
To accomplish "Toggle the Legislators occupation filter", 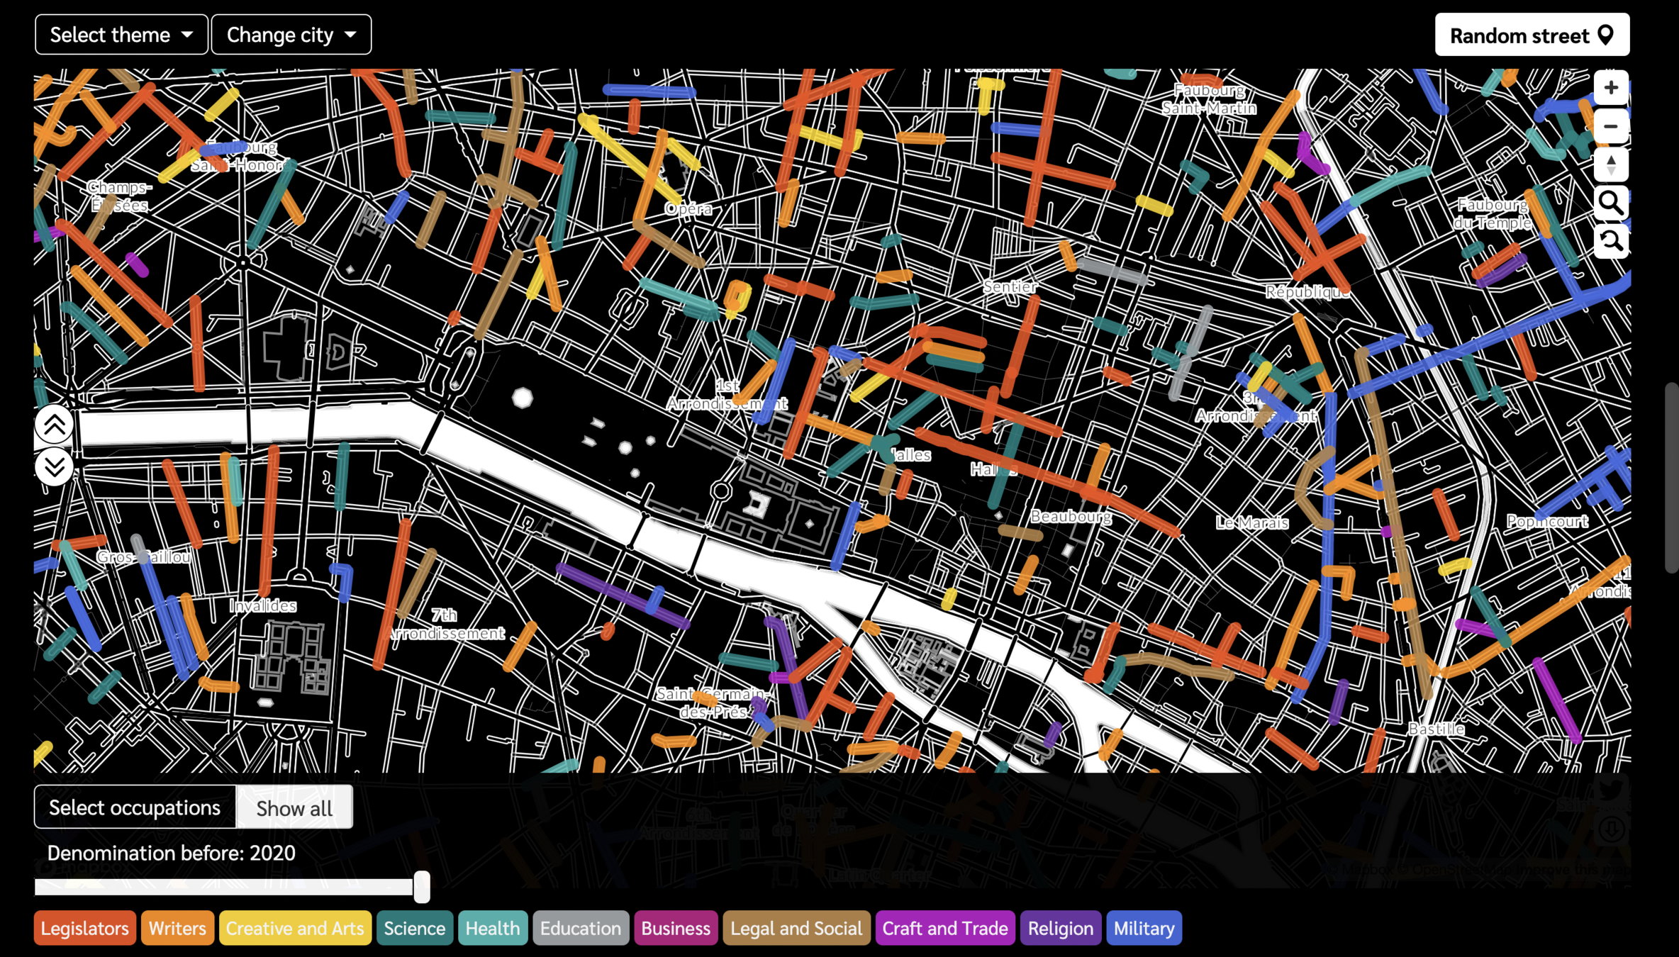I will tap(84, 928).
